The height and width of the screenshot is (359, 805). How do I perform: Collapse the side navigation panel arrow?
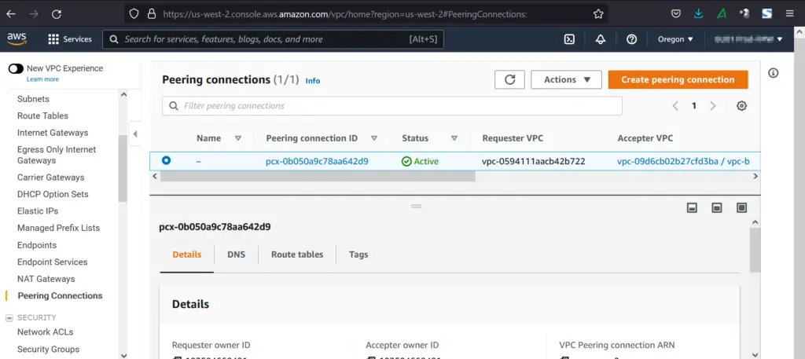point(135,134)
